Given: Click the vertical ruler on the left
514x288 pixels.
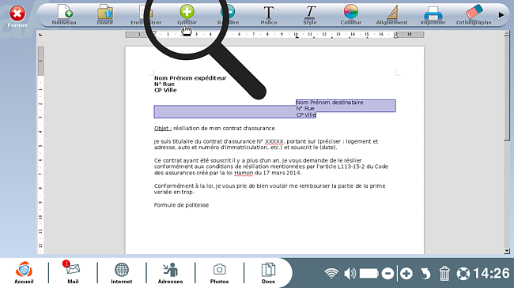Looking at the screenshot, I should pos(40,151).
